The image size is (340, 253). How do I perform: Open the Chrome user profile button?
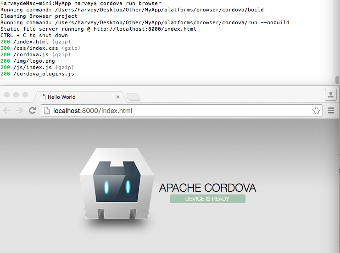[331, 95]
